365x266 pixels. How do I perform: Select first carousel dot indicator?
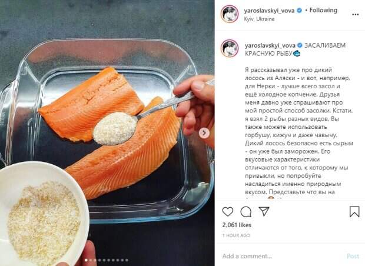[x=86, y=260]
